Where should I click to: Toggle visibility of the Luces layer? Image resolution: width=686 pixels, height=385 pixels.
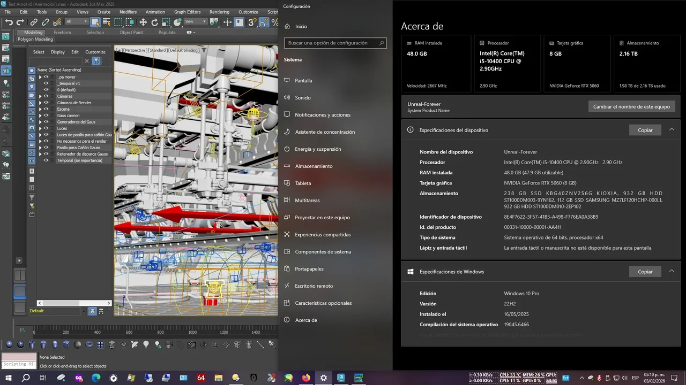pyautogui.click(x=46, y=128)
